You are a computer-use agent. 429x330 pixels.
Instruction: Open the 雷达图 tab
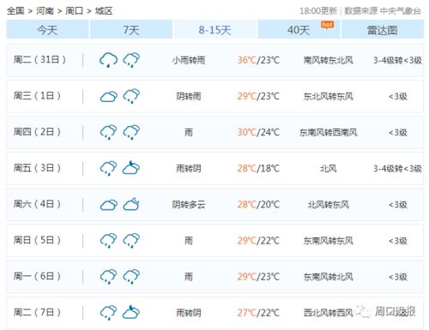(x=383, y=29)
